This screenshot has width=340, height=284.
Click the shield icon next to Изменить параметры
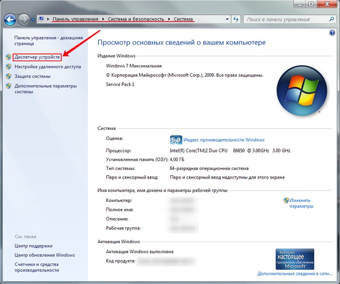pyautogui.click(x=286, y=200)
